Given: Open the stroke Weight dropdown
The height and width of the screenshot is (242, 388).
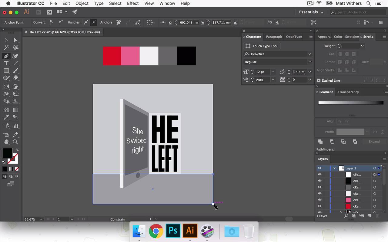Looking at the screenshot, I should [362, 46].
